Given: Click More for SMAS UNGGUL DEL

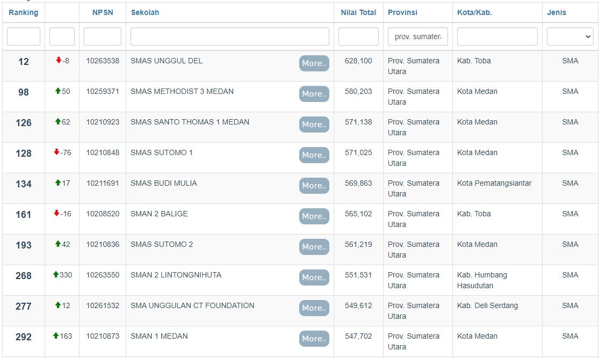Looking at the screenshot, I should [314, 63].
